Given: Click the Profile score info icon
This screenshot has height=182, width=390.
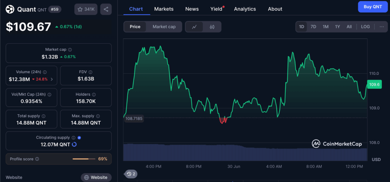Looking at the screenshot, I should 37,159.
